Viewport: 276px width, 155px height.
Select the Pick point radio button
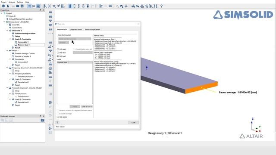pyautogui.click(x=58, y=49)
